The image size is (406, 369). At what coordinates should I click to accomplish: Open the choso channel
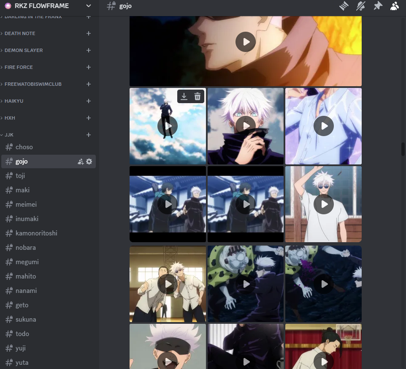click(x=49, y=147)
